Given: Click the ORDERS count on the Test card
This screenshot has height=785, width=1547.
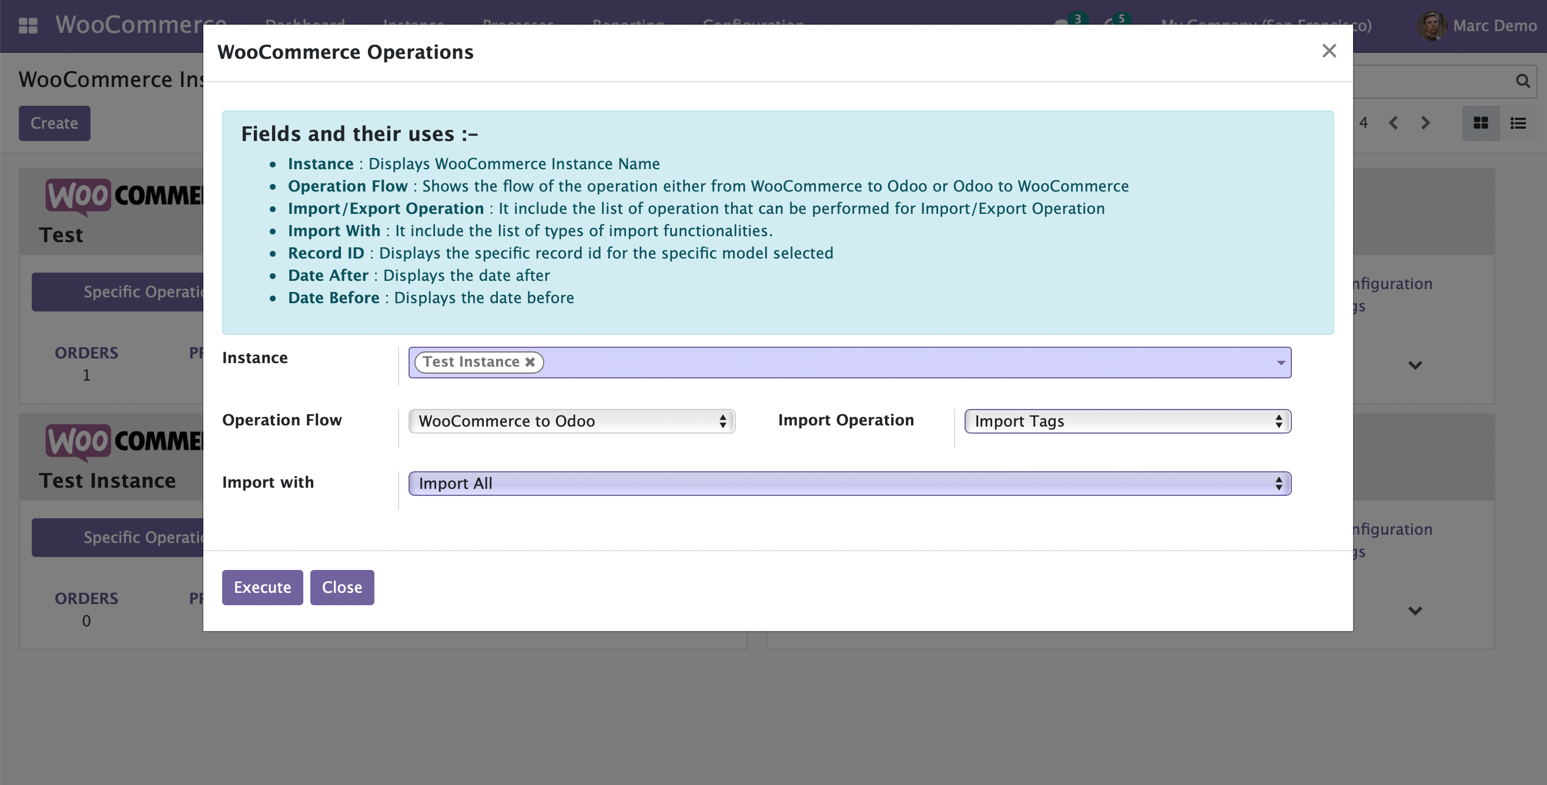Looking at the screenshot, I should tap(86, 374).
